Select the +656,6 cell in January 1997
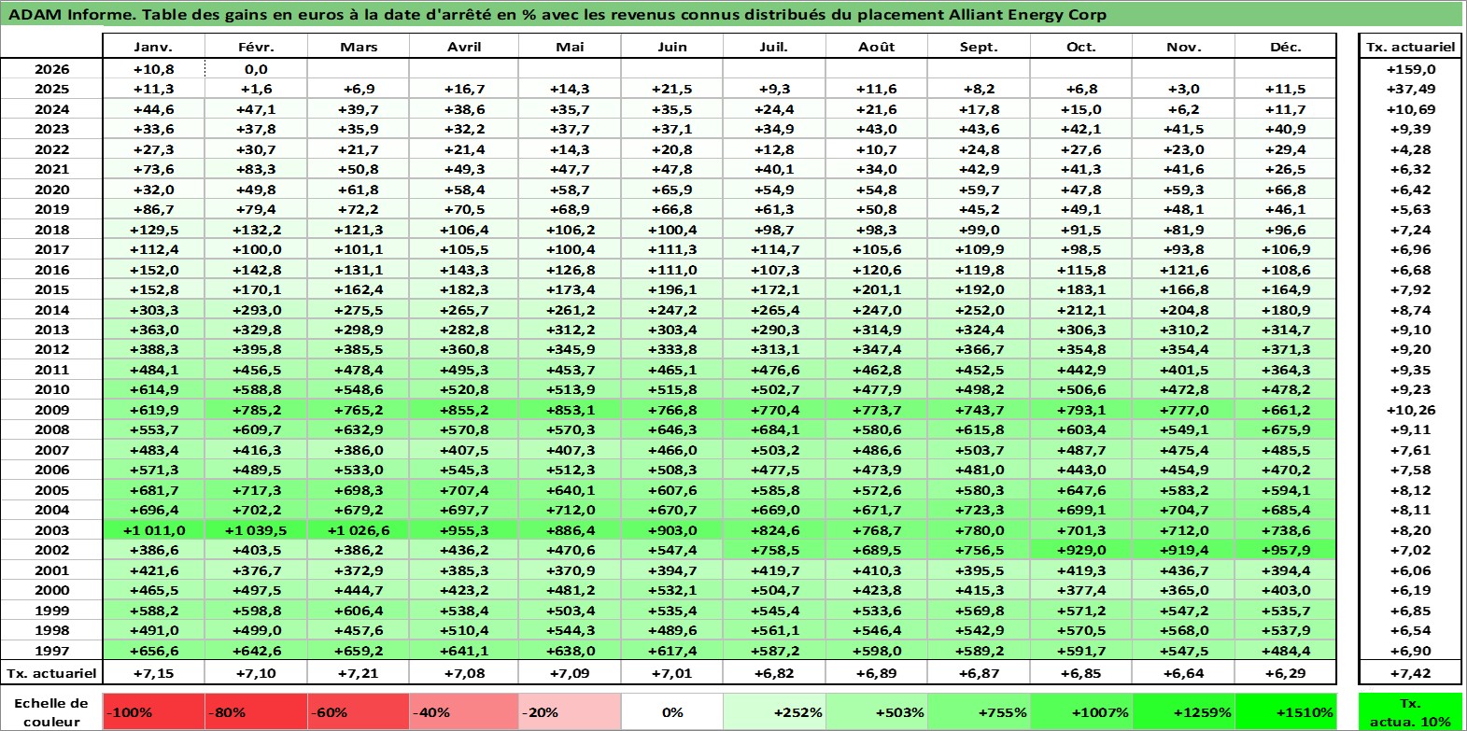 [153, 651]
